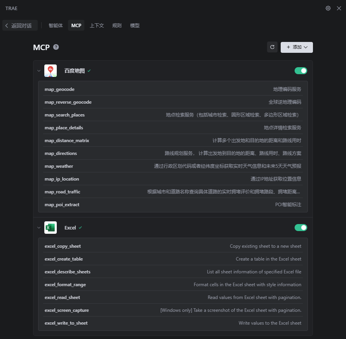
Task: Click the MCP help question mark icon
Action: pos(56,47)
